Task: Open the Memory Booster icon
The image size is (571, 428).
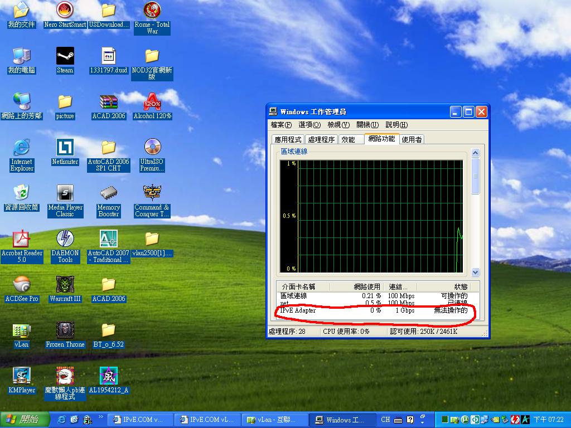Action: 108,193
